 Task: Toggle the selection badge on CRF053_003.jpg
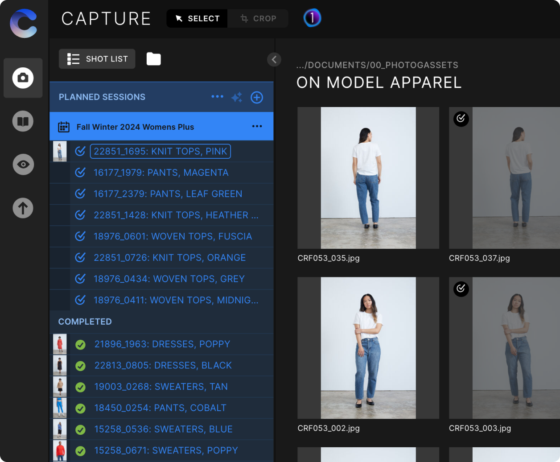(461, 289)
